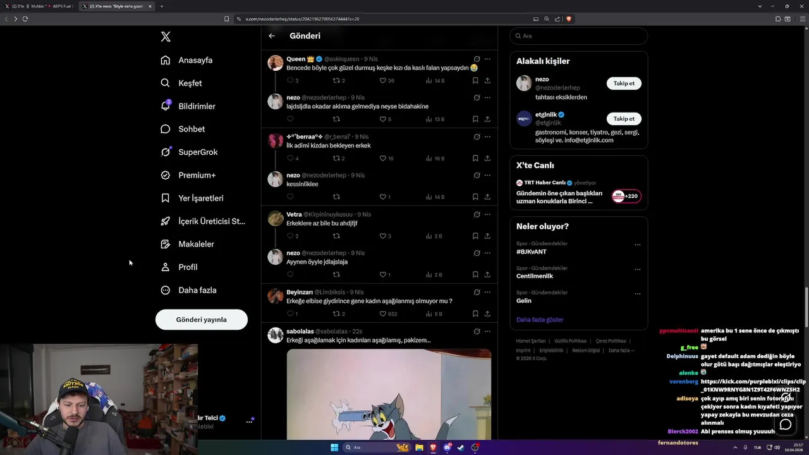
Task: Open SuperGrok from the sidebar
Action: (189, 152)
